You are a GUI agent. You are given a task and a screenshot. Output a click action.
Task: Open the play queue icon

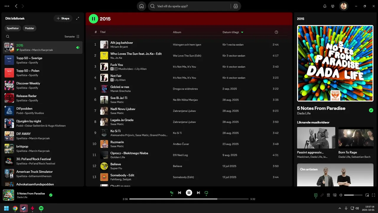point(328,195)
